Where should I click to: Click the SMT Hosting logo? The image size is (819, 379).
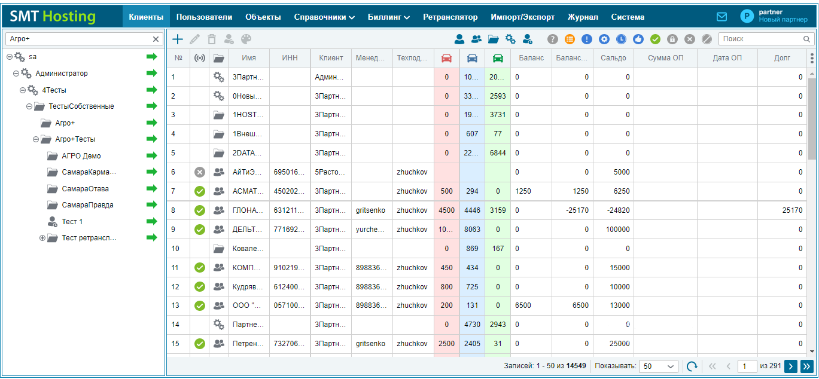(x=53, y=17)
